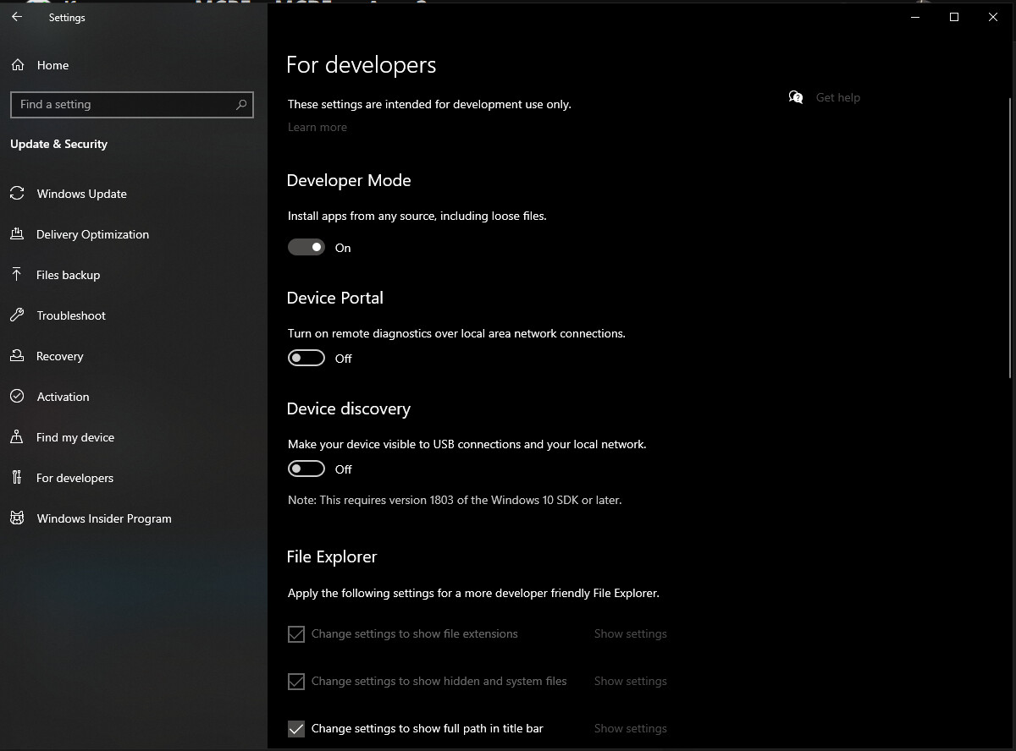Image resolution: width=1016 pixels, height=751 pixels.
Task: Click Show settings beside hidden system files
Action: click(x=630, y=681)
